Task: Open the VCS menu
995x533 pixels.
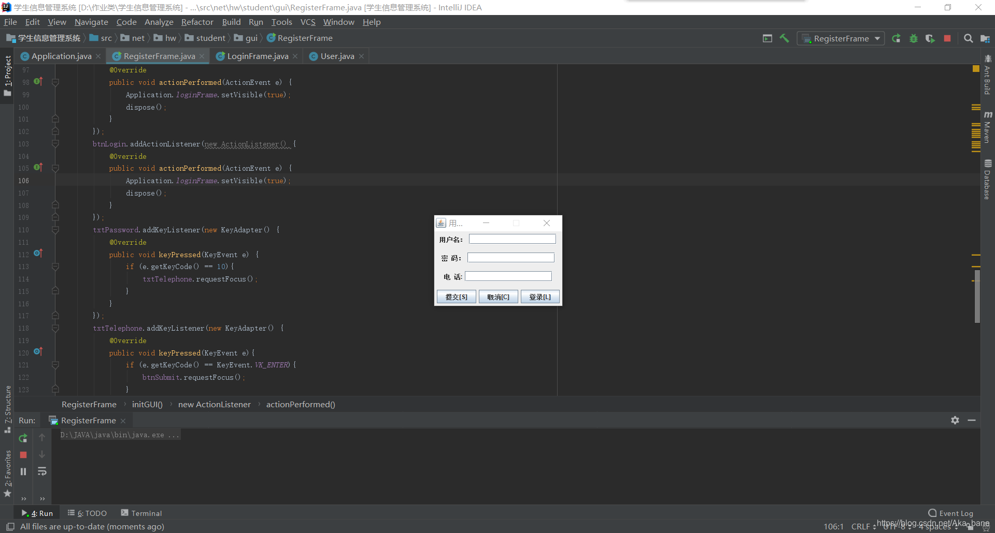Action: 308,22
